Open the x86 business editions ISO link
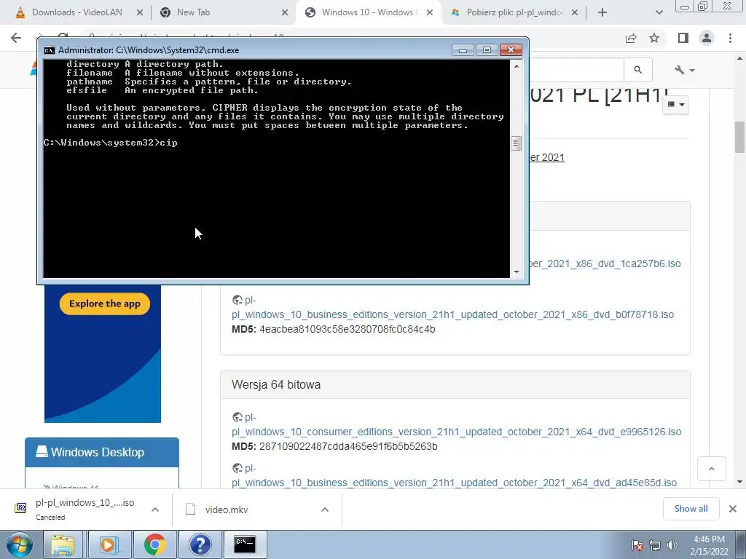Screen dimensions: 746x559 452,314
